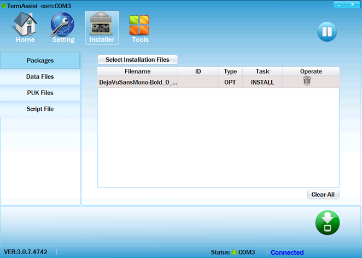Open the Tools section
Screen dimensions: 362x258
click(139, 28)
